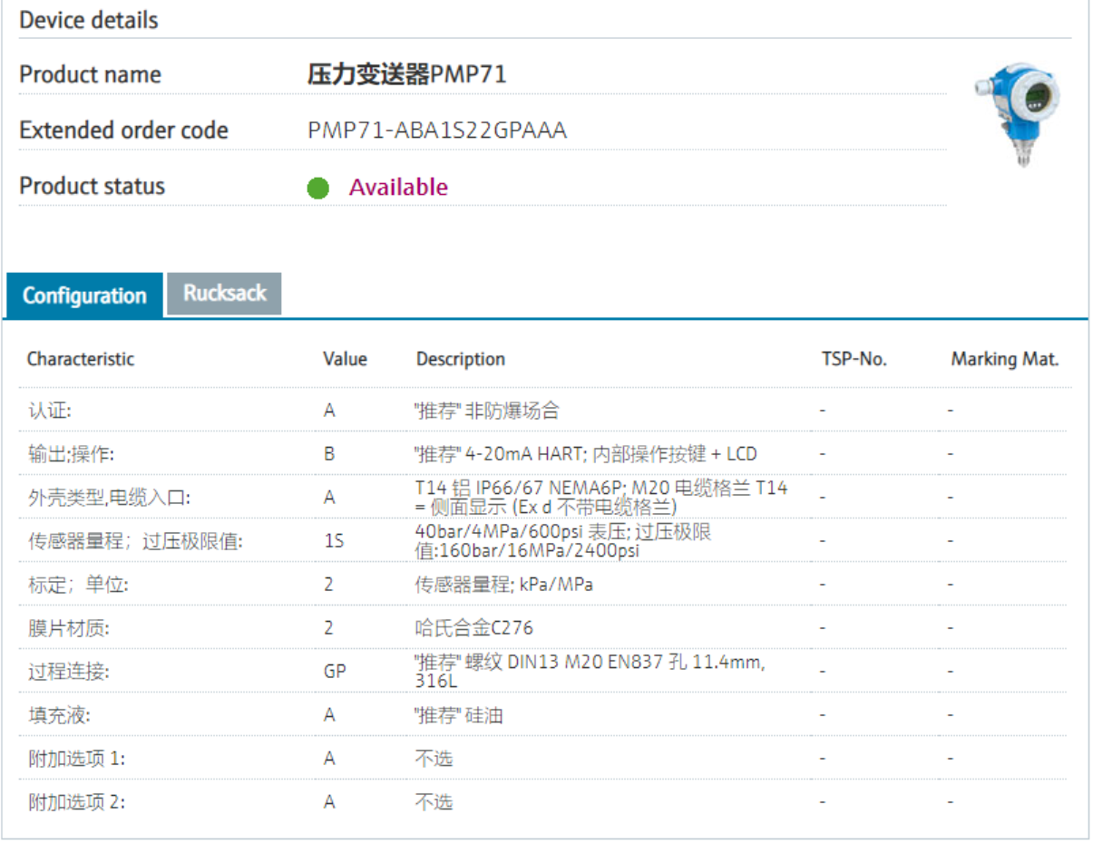Click the extended order code PMP71-ABA1S22GPAAA
The image size is (1093, 843).
coord(437,131)
